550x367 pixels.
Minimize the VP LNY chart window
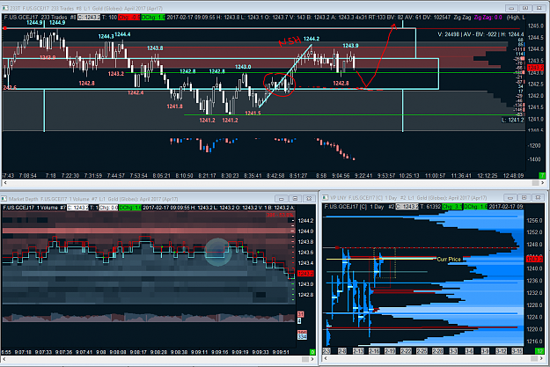[x=510, y=197]
